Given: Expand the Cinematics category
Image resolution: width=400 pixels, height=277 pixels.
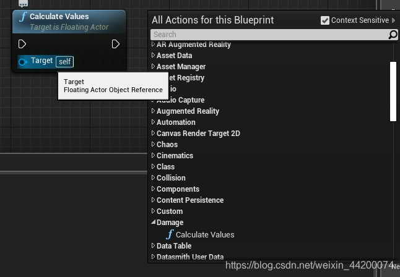Looking at the screenshot, I should [153, 155].
